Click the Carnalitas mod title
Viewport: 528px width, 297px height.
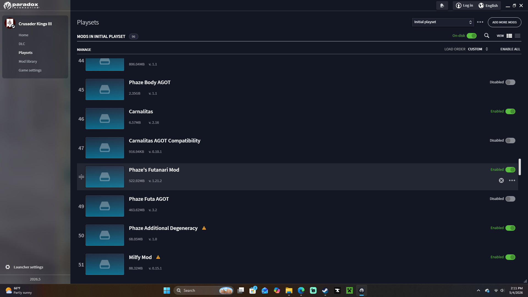click(x=141, y=111)
